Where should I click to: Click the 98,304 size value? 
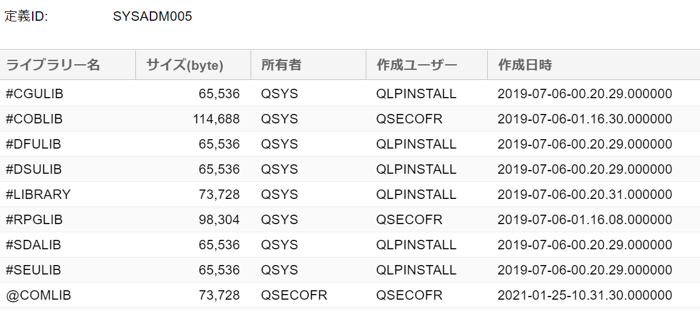(220, 220)
